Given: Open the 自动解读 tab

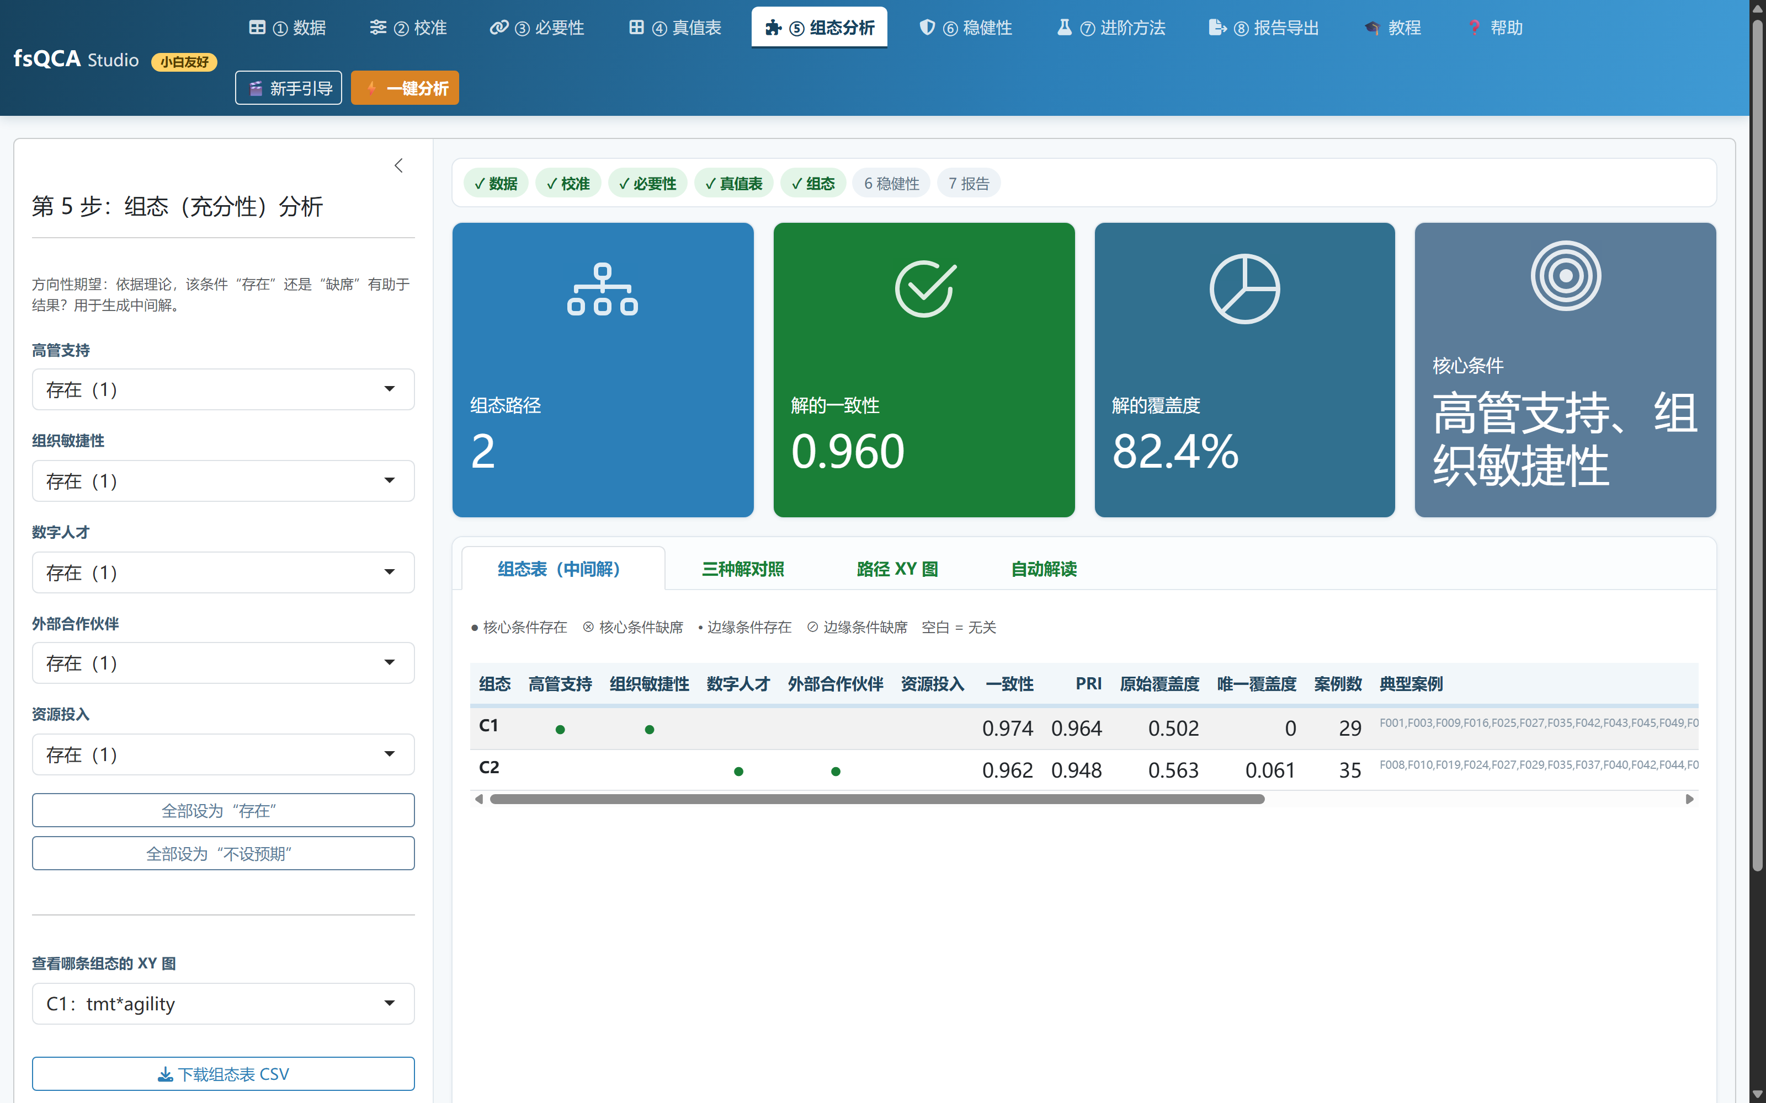Looking at the screenshot, I should tap(1044, 569).
